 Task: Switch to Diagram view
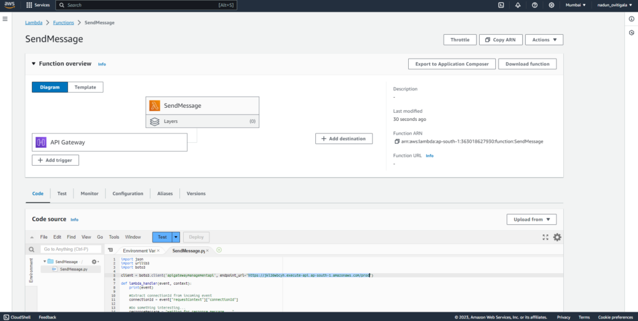[x=50, y=87]
